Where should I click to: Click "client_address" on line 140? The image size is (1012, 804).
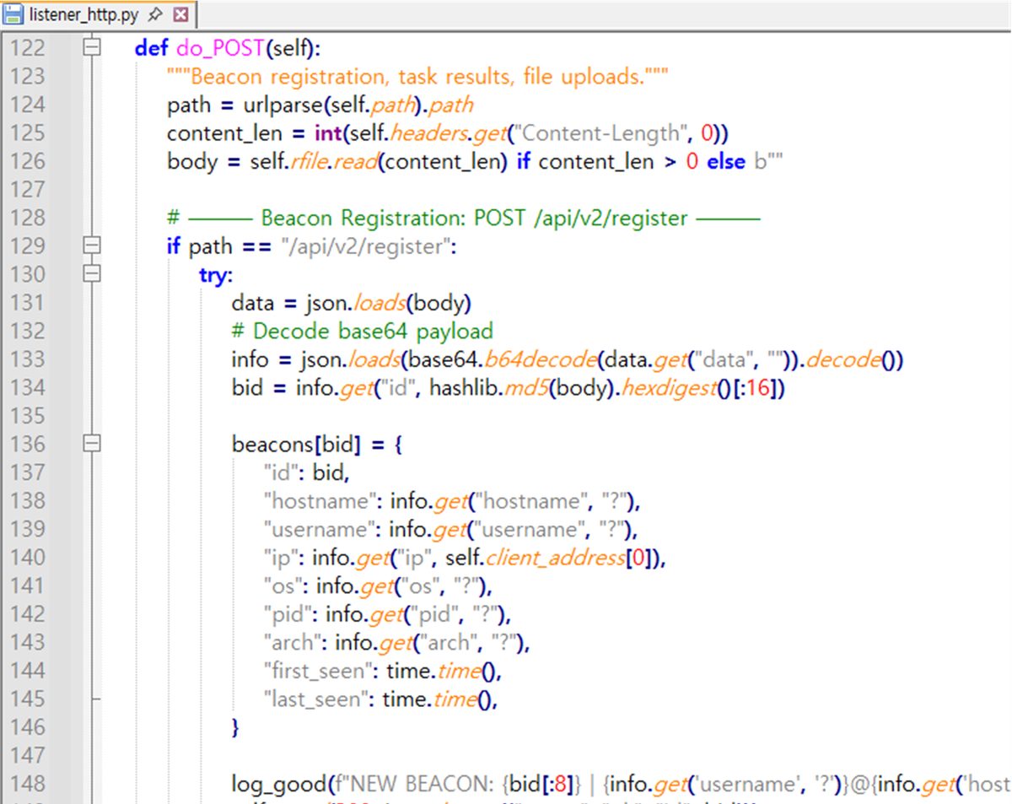coord(555,557)
